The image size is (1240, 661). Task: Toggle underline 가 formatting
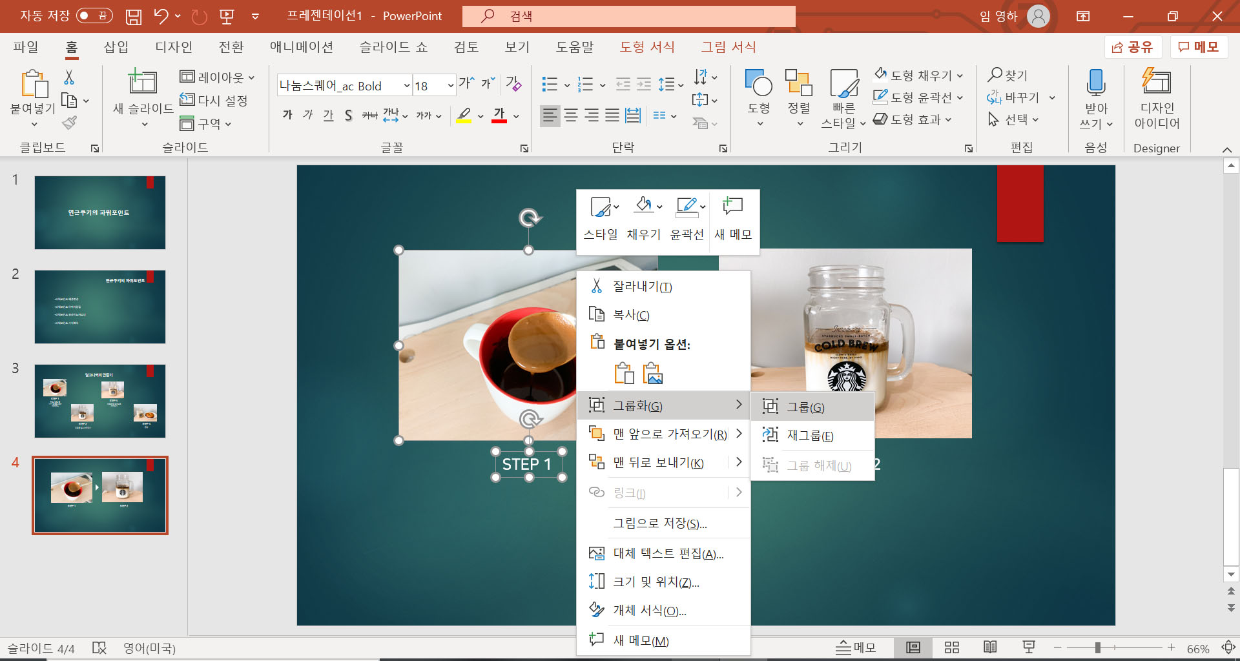click(x=329, y=116)
